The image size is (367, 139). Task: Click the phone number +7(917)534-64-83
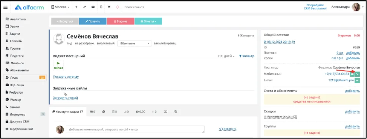pos(337,74)
